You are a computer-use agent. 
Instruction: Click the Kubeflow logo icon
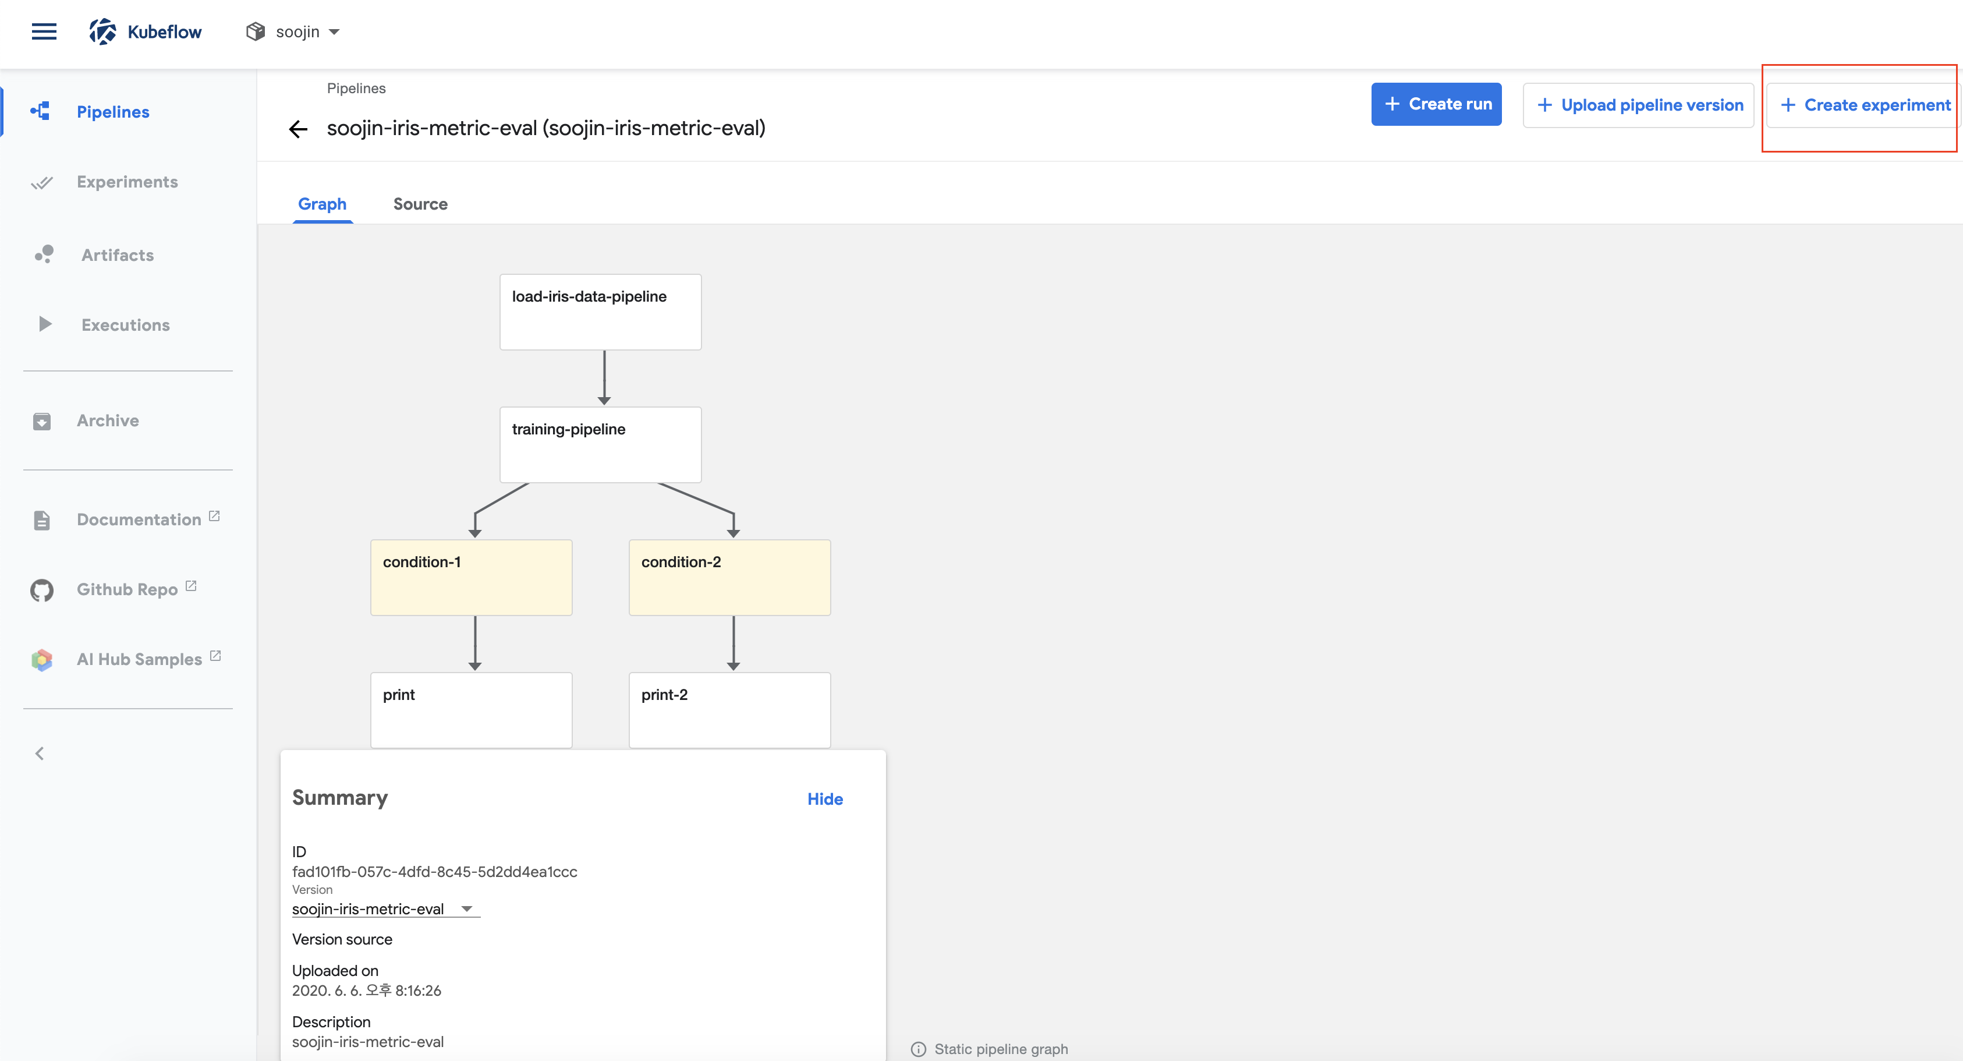103,31
